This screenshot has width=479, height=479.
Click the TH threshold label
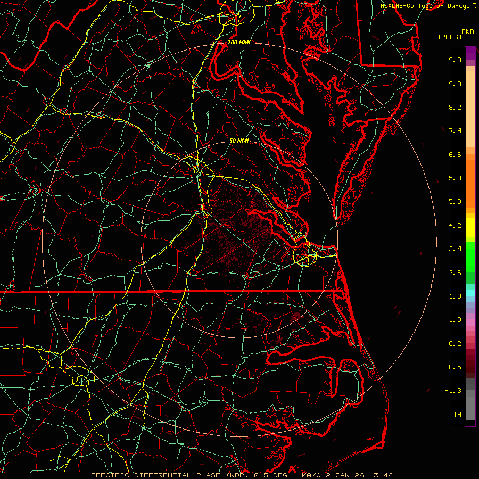(x=457, y=415)
